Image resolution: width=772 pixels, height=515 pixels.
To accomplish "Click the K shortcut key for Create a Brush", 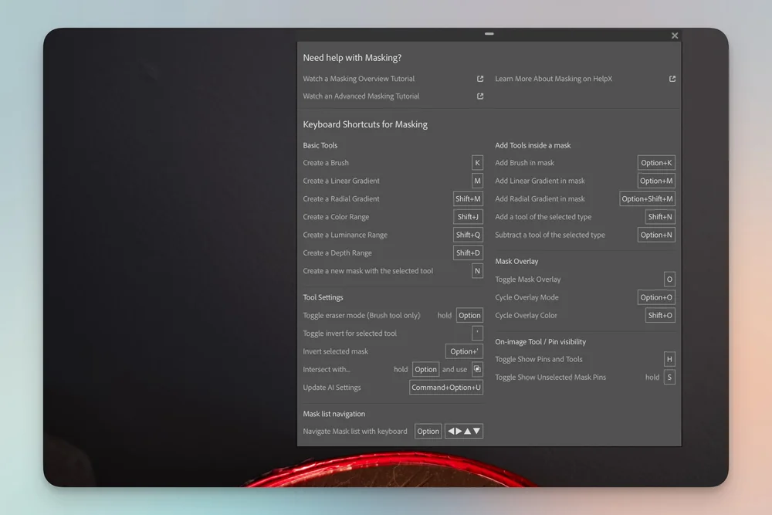I will coord(477,163).
